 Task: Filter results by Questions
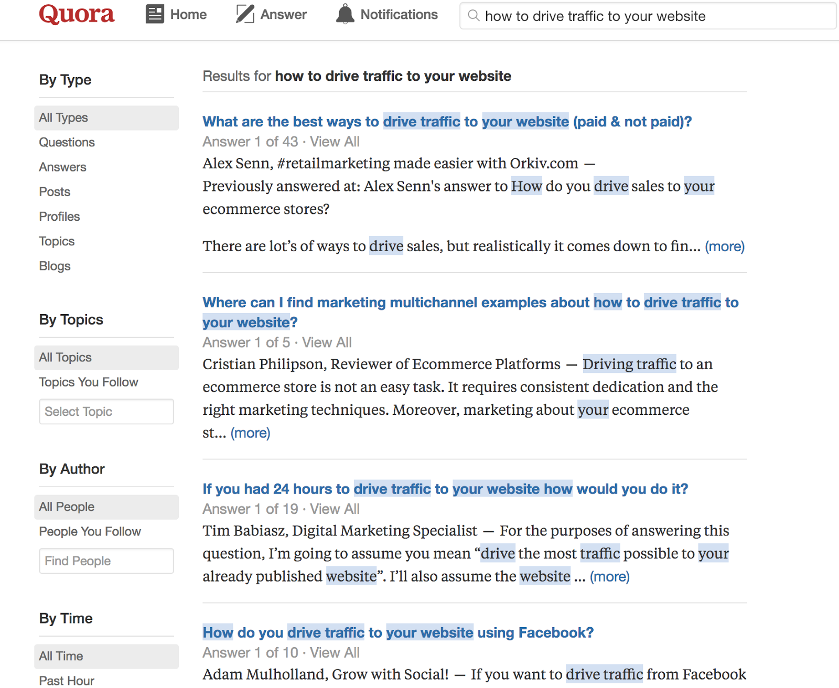[67, 142]
